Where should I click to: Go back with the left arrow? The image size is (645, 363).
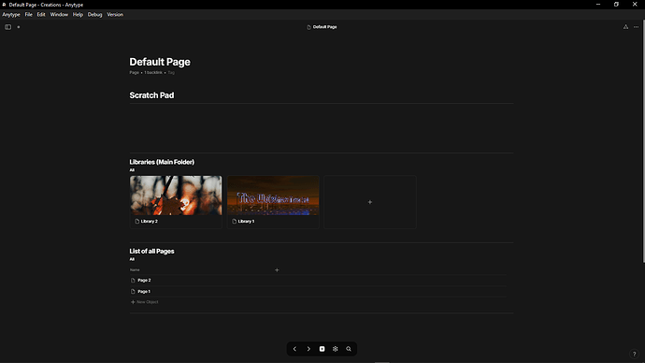[294, 349]
